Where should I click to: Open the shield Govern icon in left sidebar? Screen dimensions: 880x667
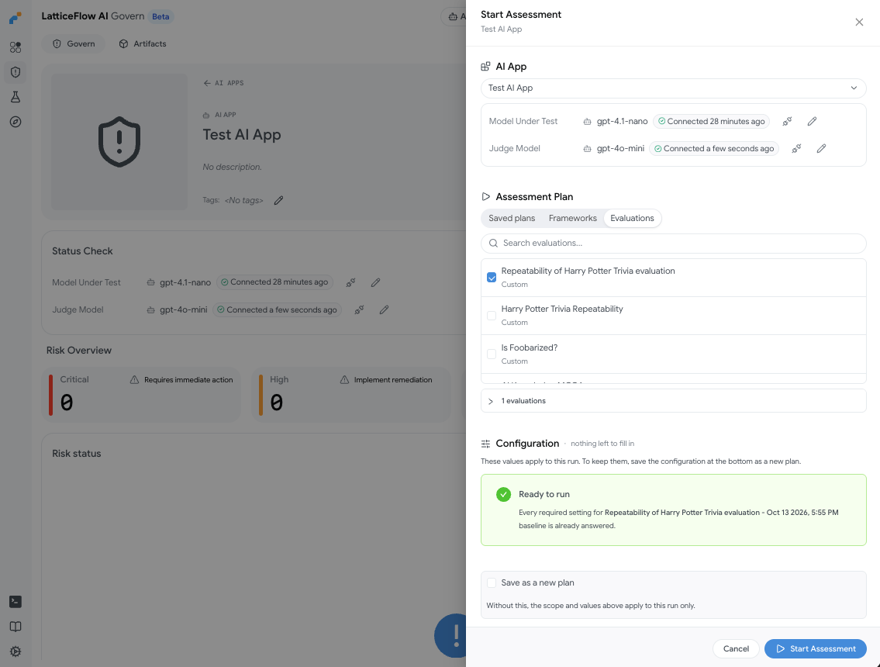(16, 72)
